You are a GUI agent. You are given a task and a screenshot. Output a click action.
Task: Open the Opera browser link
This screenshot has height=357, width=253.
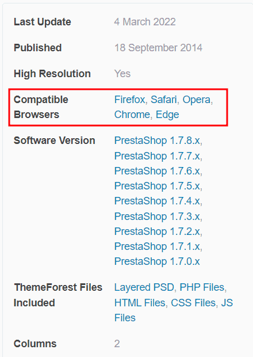(197, 100)
